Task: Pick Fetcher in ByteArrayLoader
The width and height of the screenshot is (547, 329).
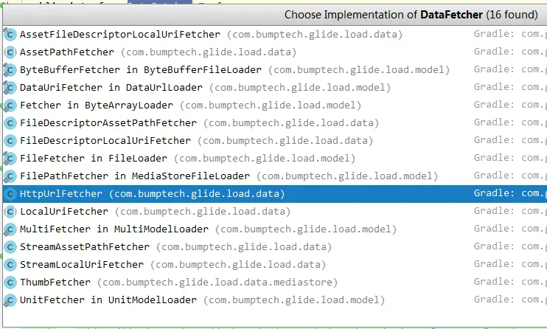Action: point(275,105)
